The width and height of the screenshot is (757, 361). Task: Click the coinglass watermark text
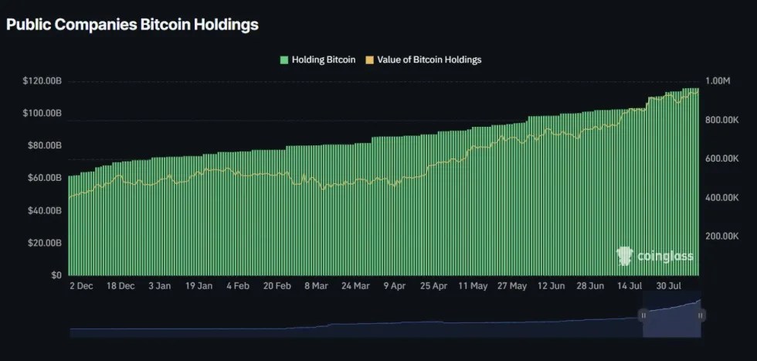[664, 257]
